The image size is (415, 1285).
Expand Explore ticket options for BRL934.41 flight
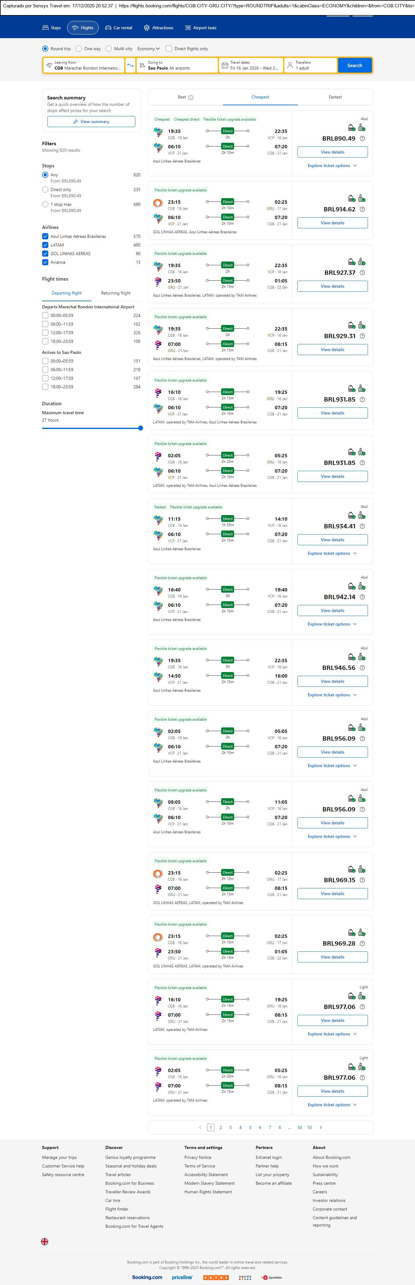(332, 553)
